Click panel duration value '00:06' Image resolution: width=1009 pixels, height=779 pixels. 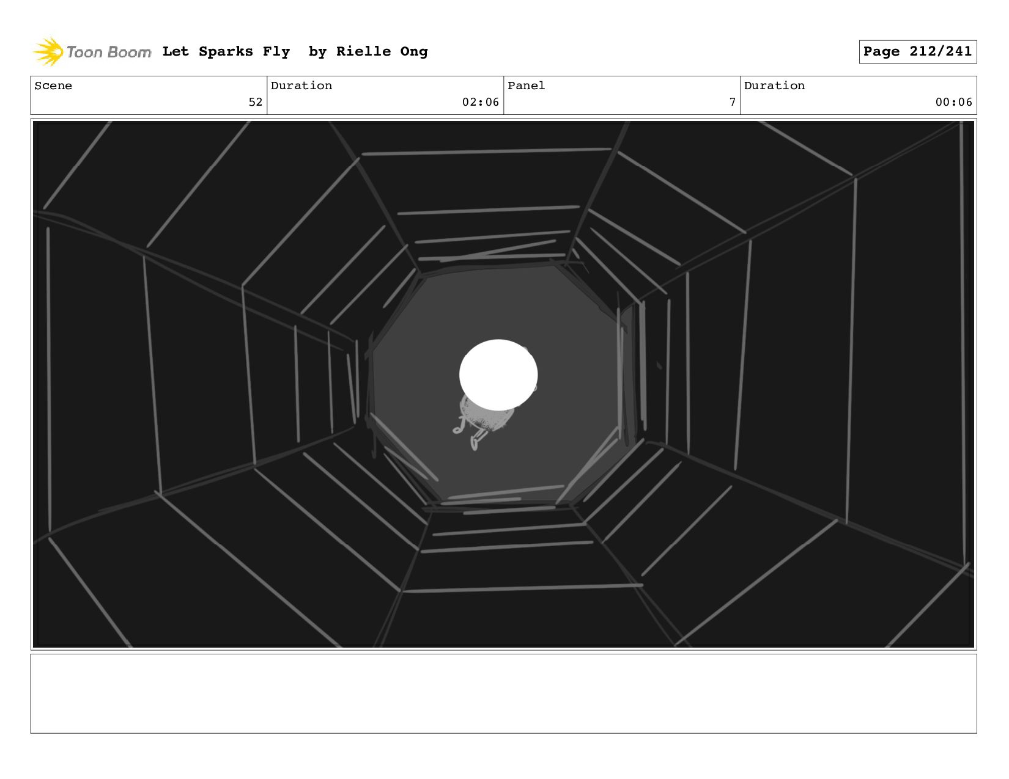[954, 102]
